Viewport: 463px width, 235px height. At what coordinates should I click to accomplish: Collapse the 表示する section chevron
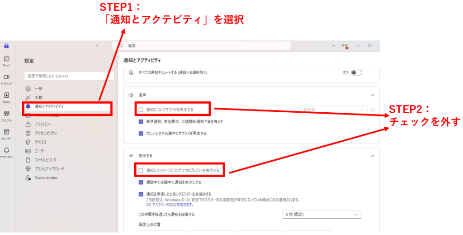pos(372,156)
